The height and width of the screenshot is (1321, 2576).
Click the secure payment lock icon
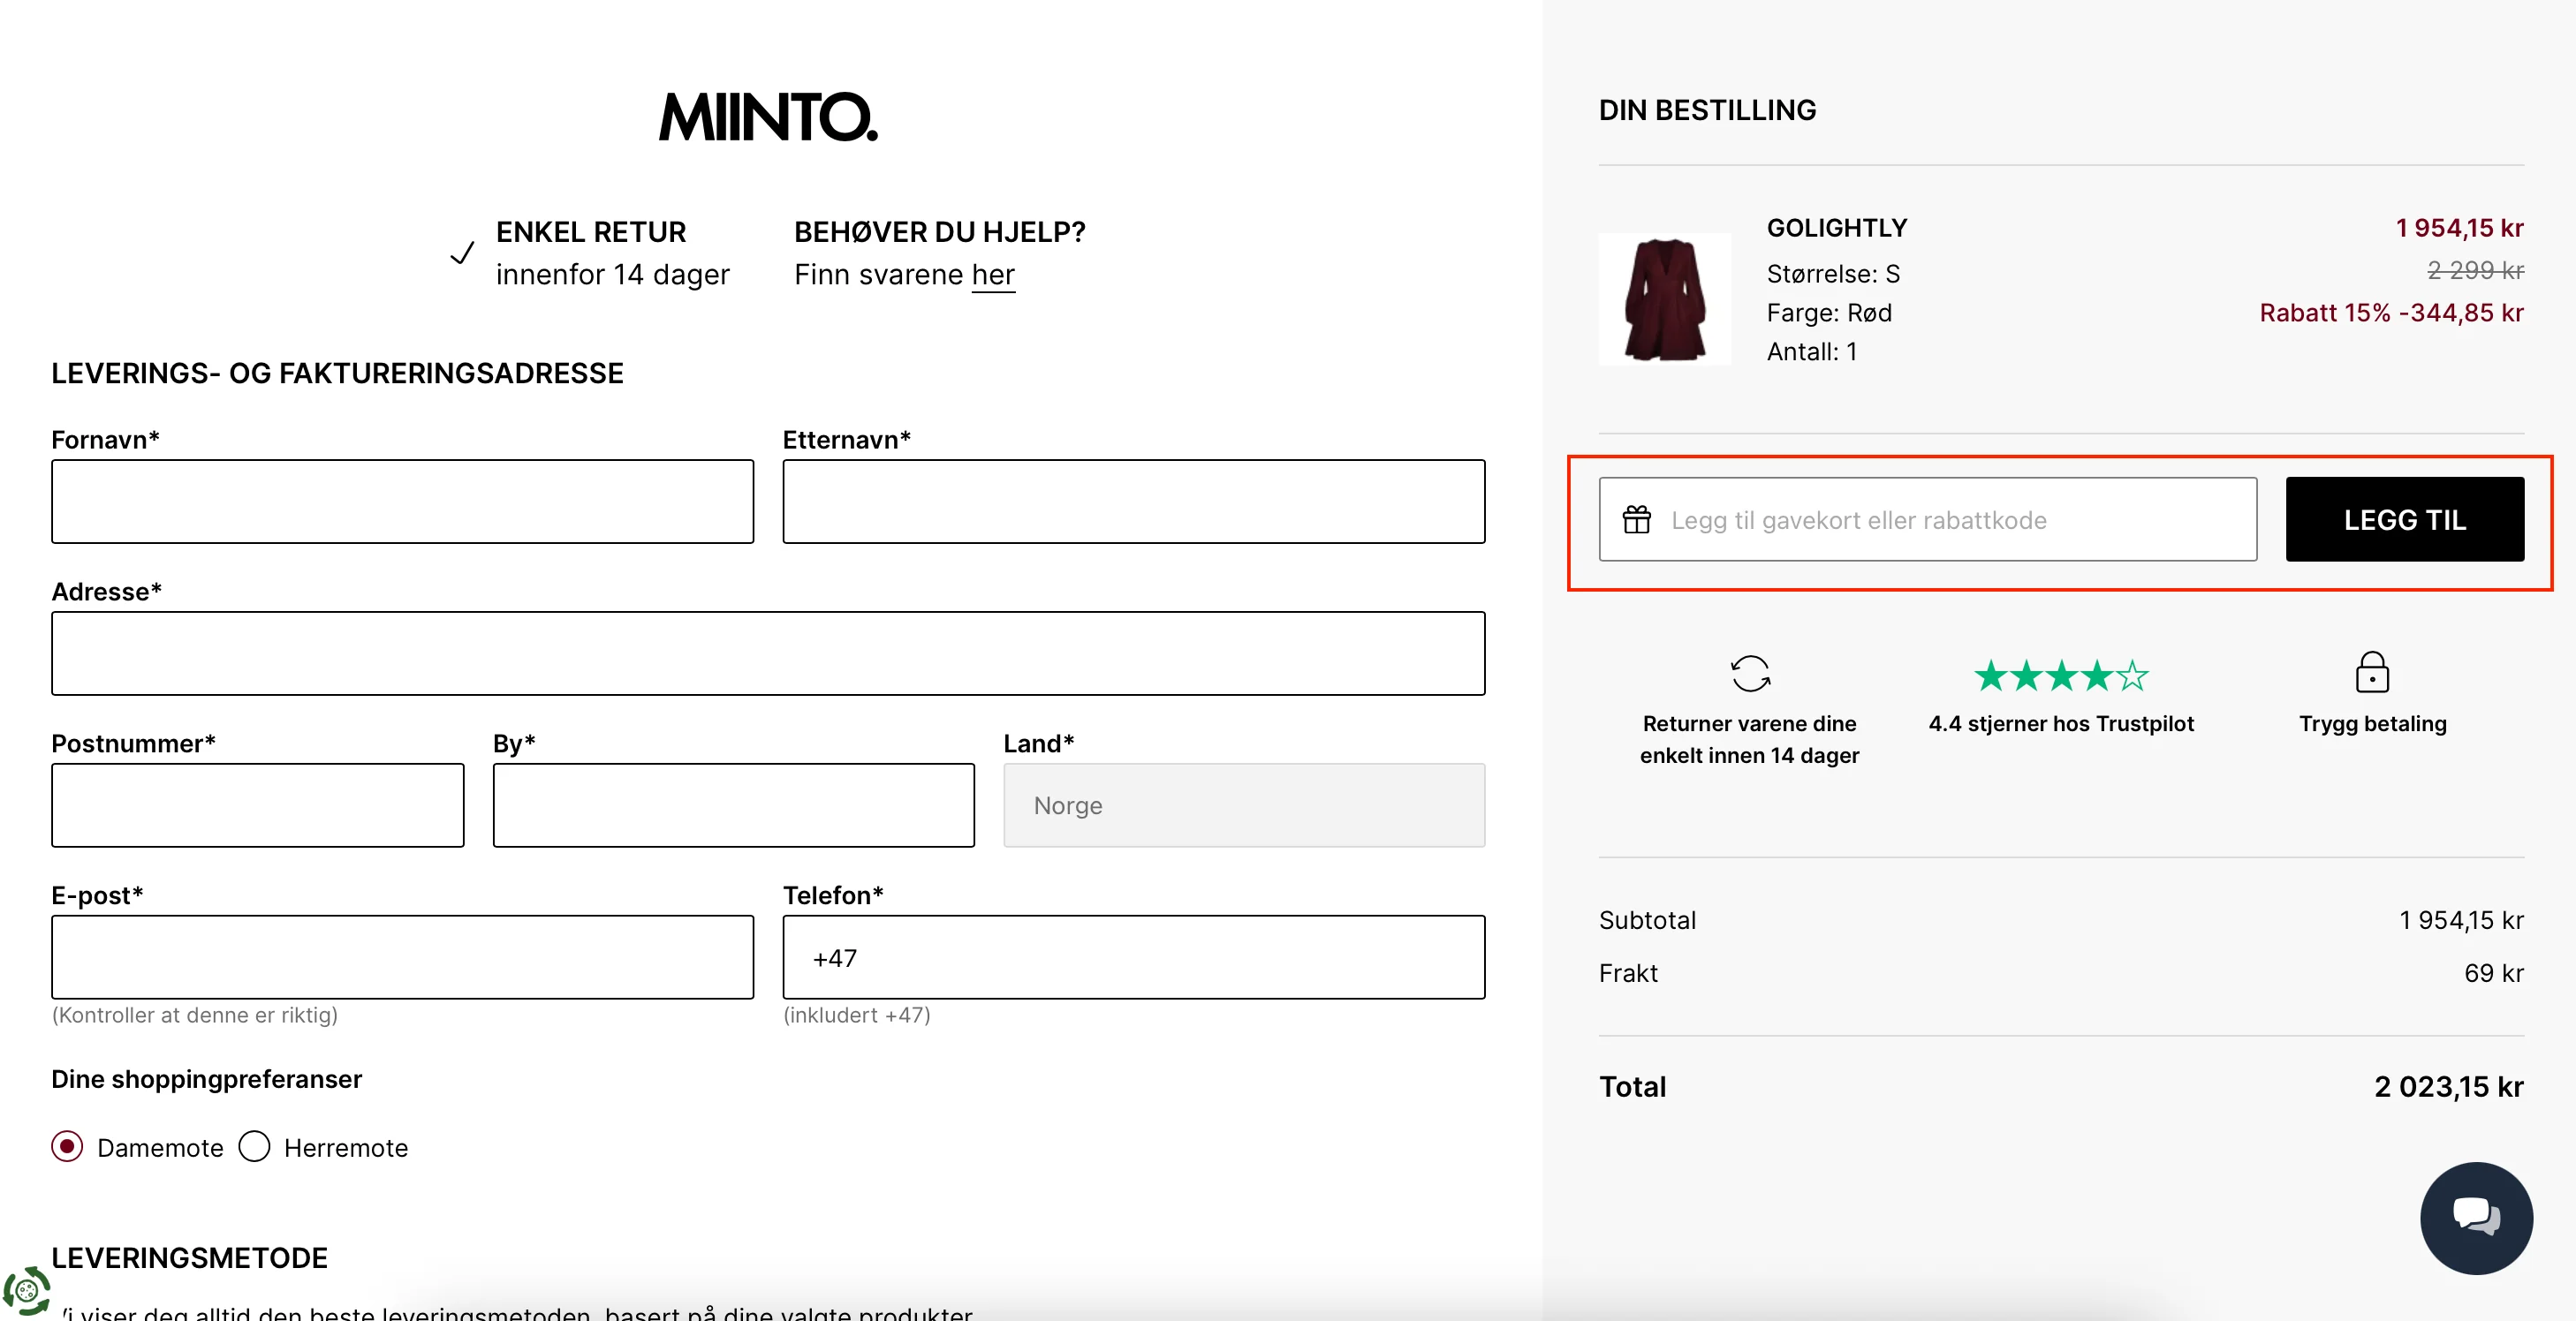coord(2372,673)
